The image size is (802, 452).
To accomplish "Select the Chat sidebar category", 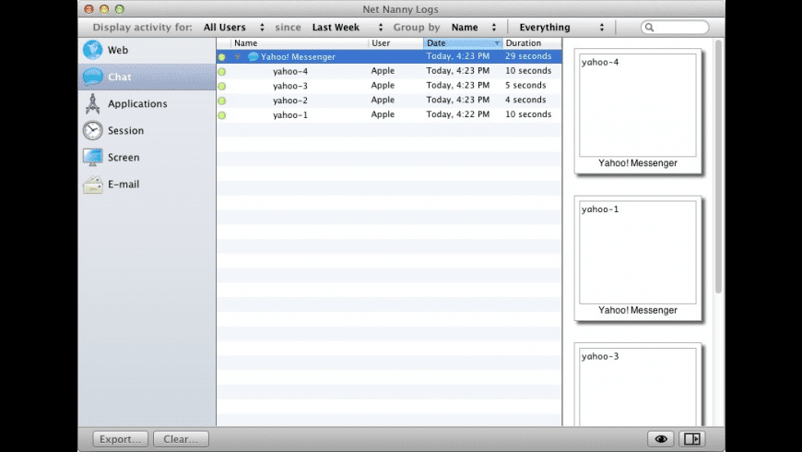I will point(147,77).
